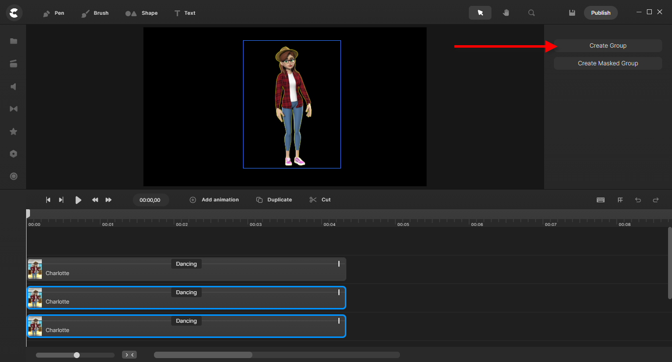This screenshot has height=362, width=672.
Task: Click the 00:04 ruler mark
Action: [x=329, y=224]
